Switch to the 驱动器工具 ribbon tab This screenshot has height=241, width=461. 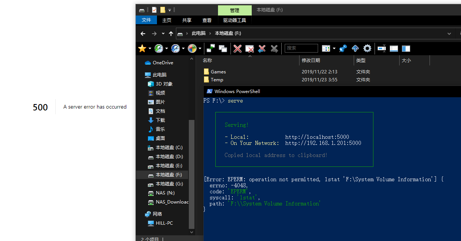(234, 20)
